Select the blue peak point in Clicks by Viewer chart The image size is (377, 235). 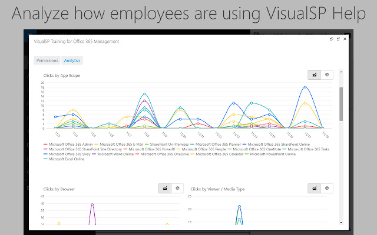(x=239, y=206)
